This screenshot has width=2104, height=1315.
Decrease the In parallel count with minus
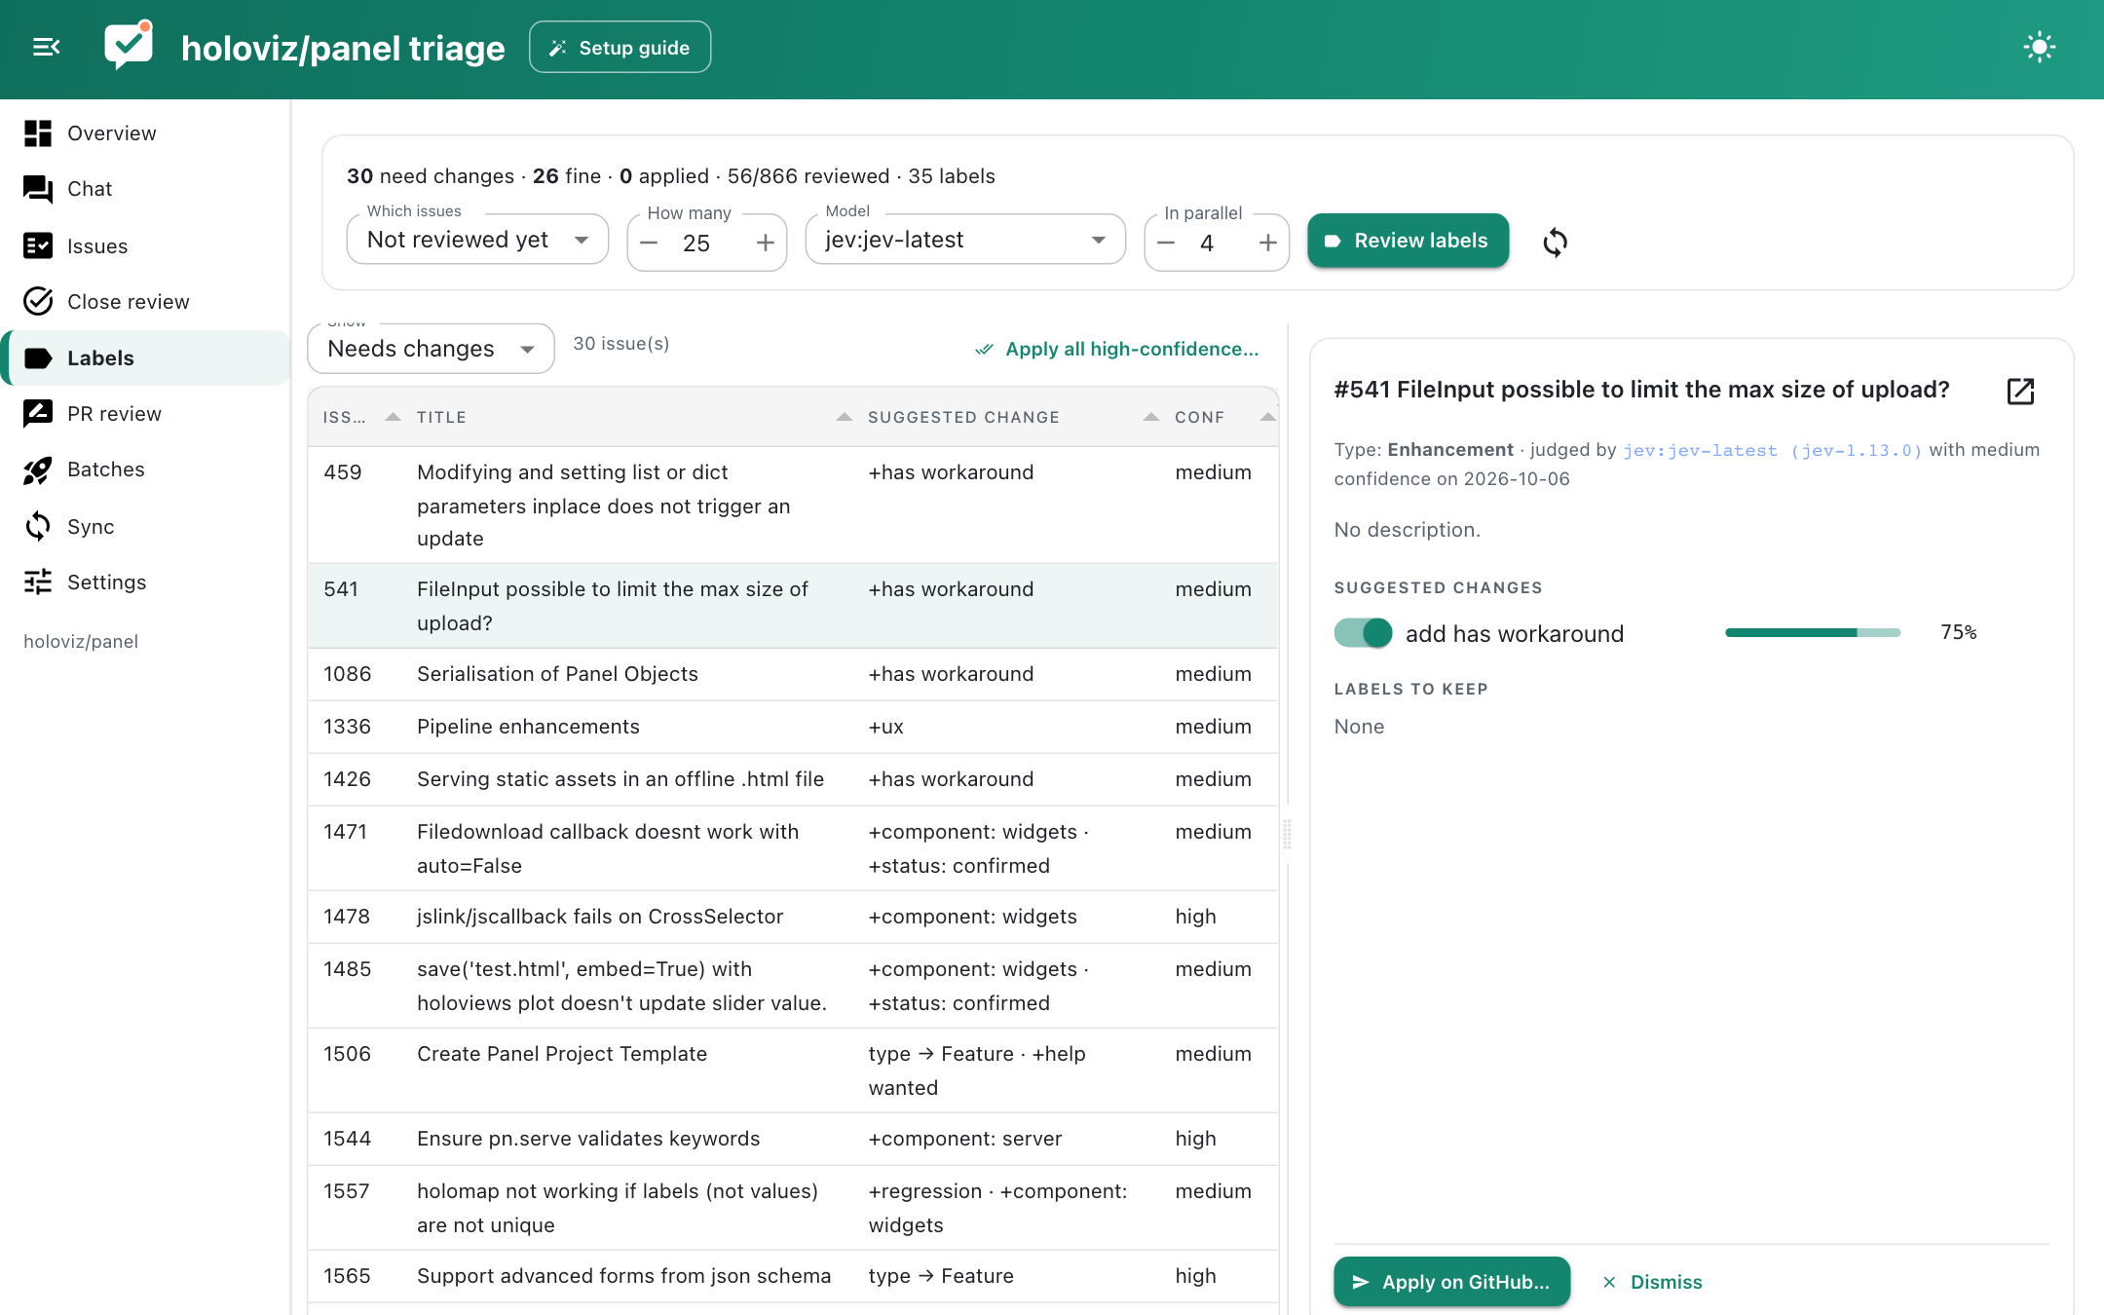click(x=1166, y=244)
